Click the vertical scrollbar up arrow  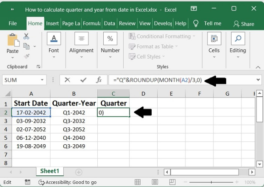click(x=259, y=93)
